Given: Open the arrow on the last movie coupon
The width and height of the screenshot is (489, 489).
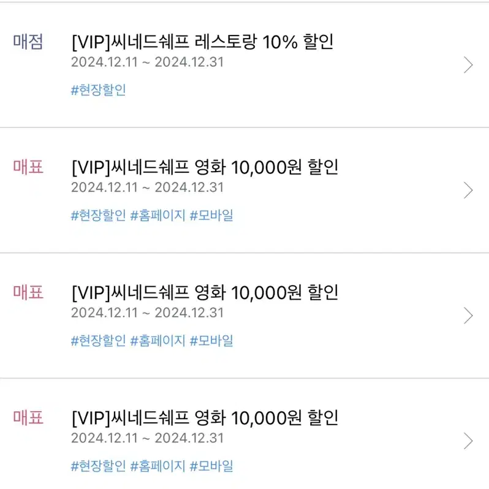Looking at the screenshot, I should [468, 441].
